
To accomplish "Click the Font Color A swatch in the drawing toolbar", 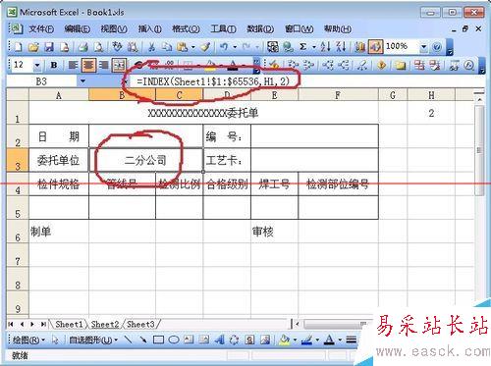I will pyautogui.click(x=329, y=340).
